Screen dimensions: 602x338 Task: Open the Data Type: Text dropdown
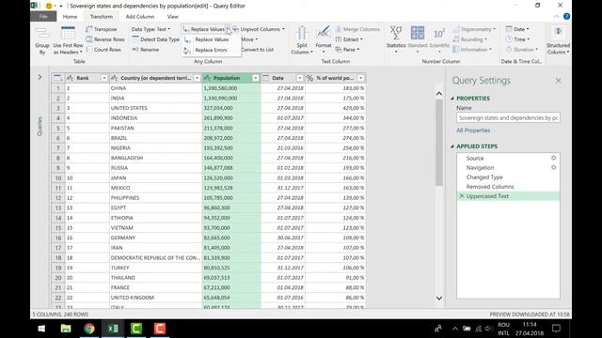coord(150,29)
